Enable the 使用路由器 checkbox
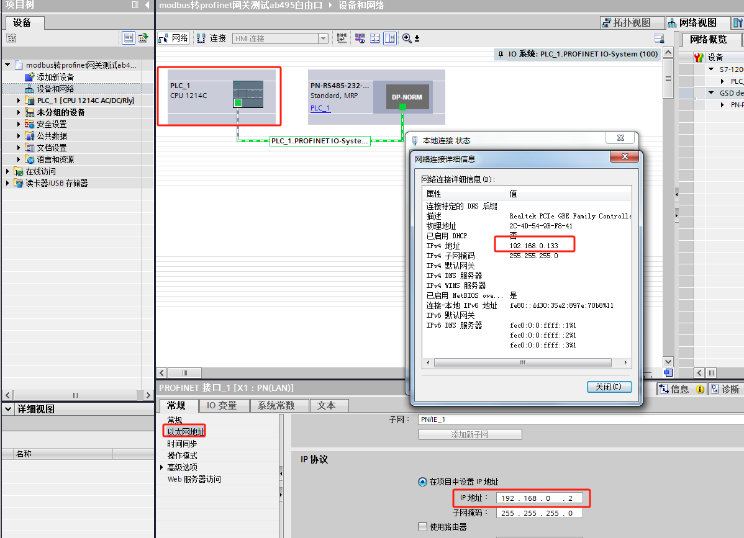 coord(422,527)
